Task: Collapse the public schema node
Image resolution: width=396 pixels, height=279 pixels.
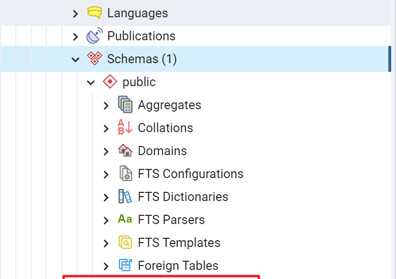Action: (91, 82)
